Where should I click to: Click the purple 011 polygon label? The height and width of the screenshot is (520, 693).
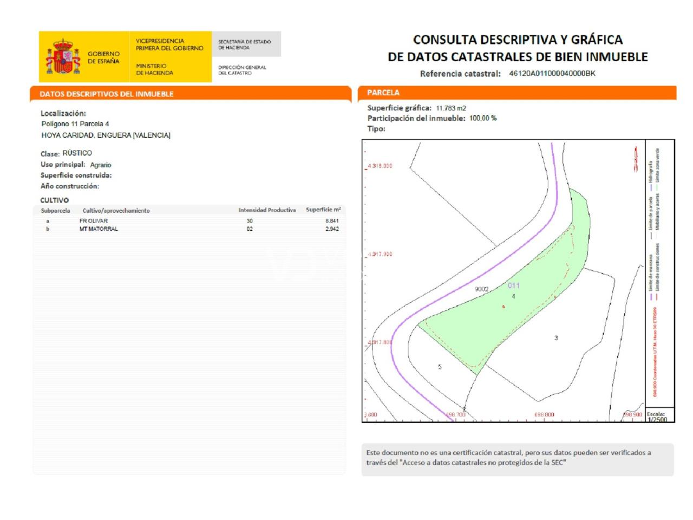coord(514,285)
